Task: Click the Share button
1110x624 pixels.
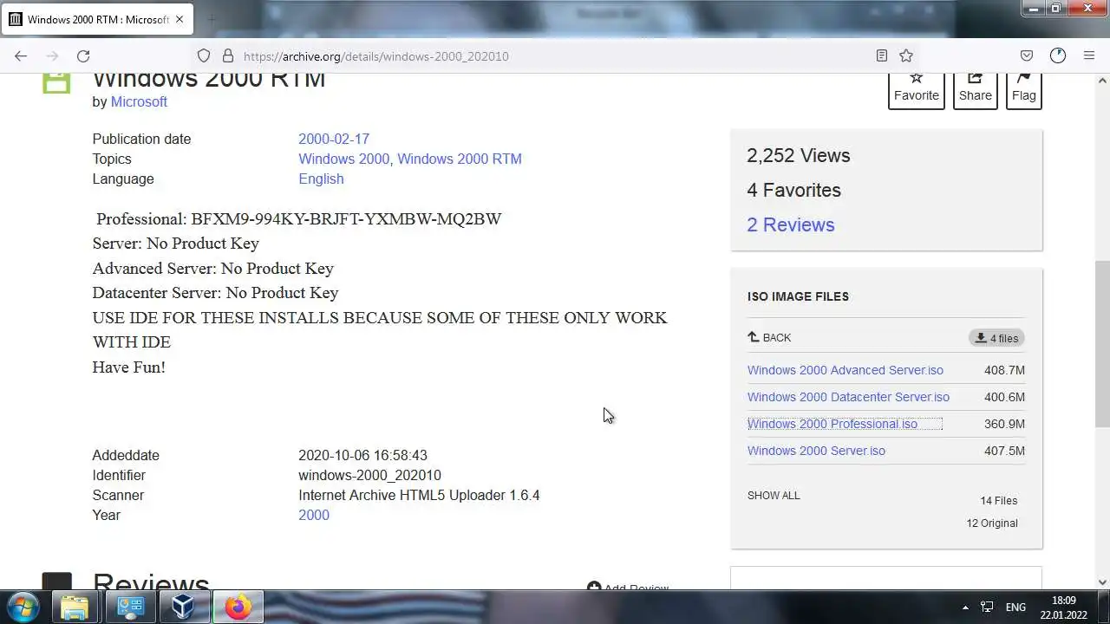Action: click(976, 90)
